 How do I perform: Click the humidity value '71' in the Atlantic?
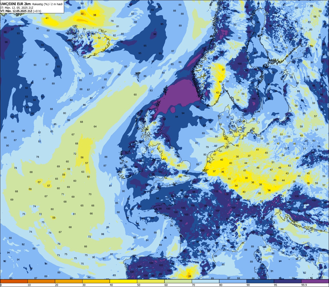63,194
